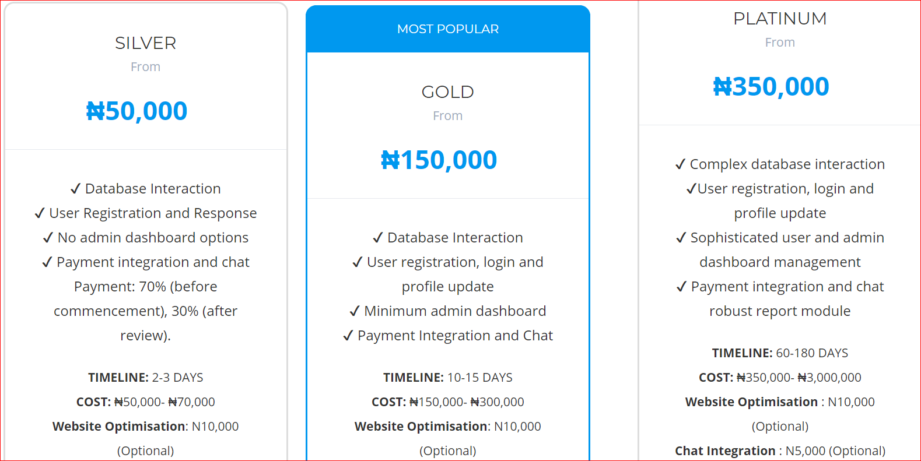Click the checkmark before Payment Integration and Chat in Gold
The width and height of the screenshot is (921, 461).
click(x=348, y=336)
